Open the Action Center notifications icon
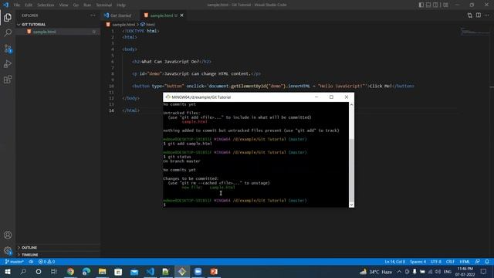Viewport: 494px width, 278px height. 484,272
